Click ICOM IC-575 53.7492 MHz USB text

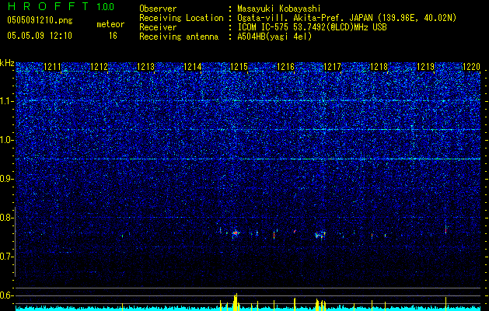[312, 27]
